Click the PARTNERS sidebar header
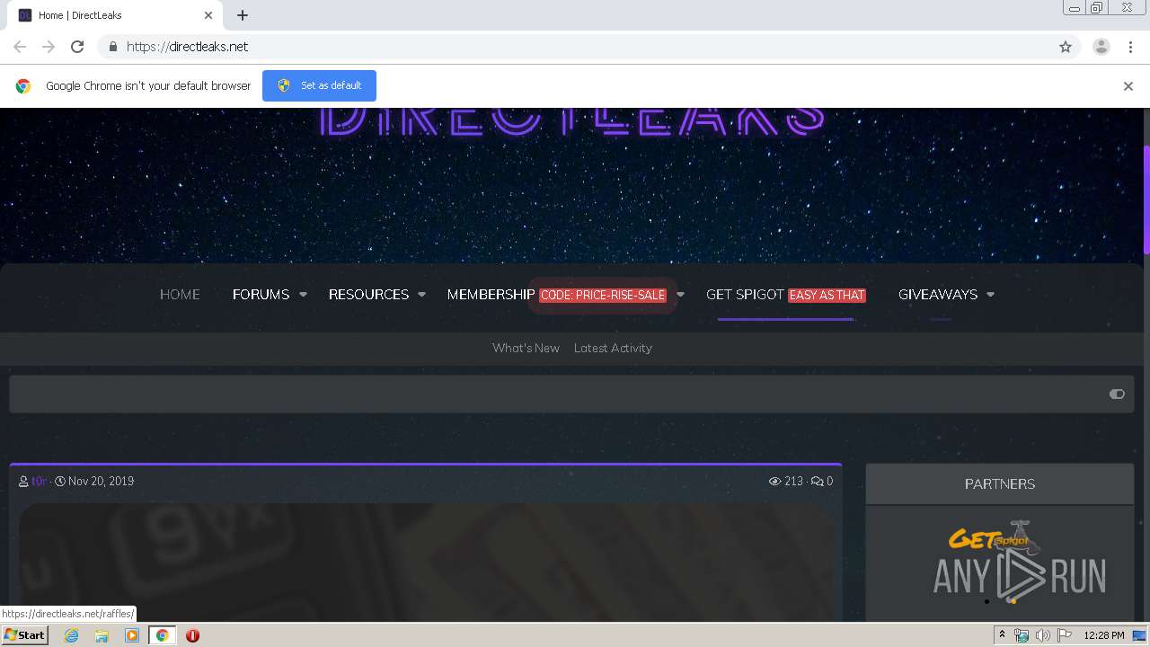Viewport: 1150px width, 647px height. coord(1000,484)
